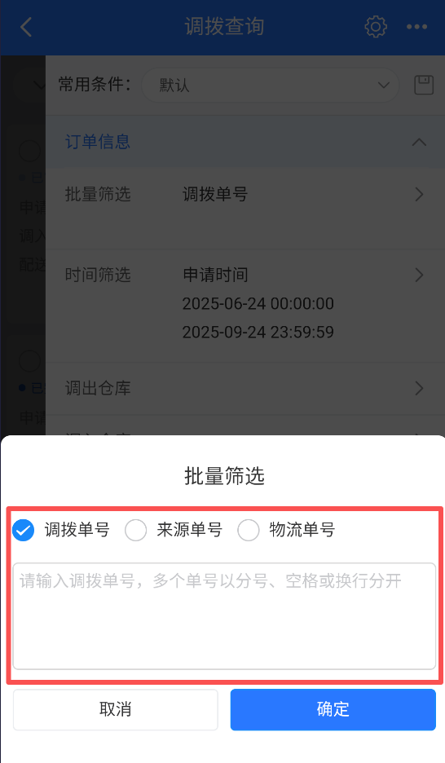Open the 批量筛选 row arrow
Image resolution: width=445 pixels, height=763 pixels.
(419, 195)
